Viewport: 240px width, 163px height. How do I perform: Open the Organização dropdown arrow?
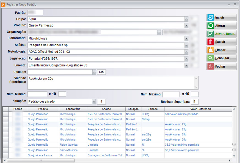(159, 32)
